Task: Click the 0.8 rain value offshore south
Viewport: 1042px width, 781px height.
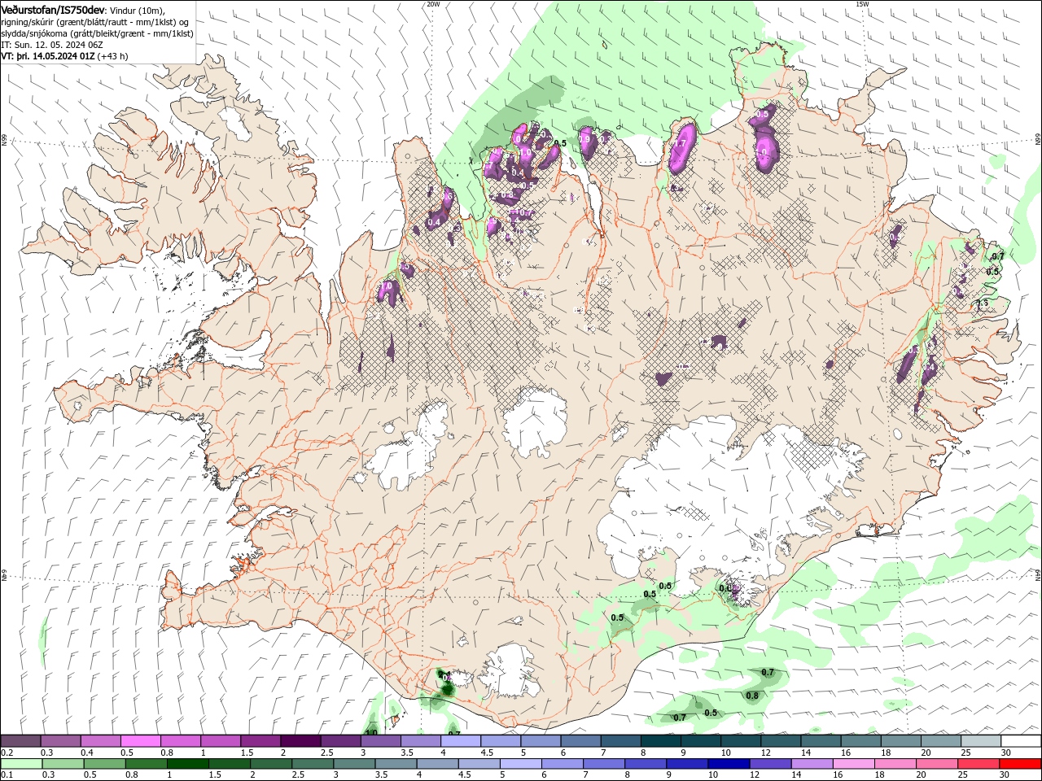Action: pyautogui.click(x=752, y=696)
